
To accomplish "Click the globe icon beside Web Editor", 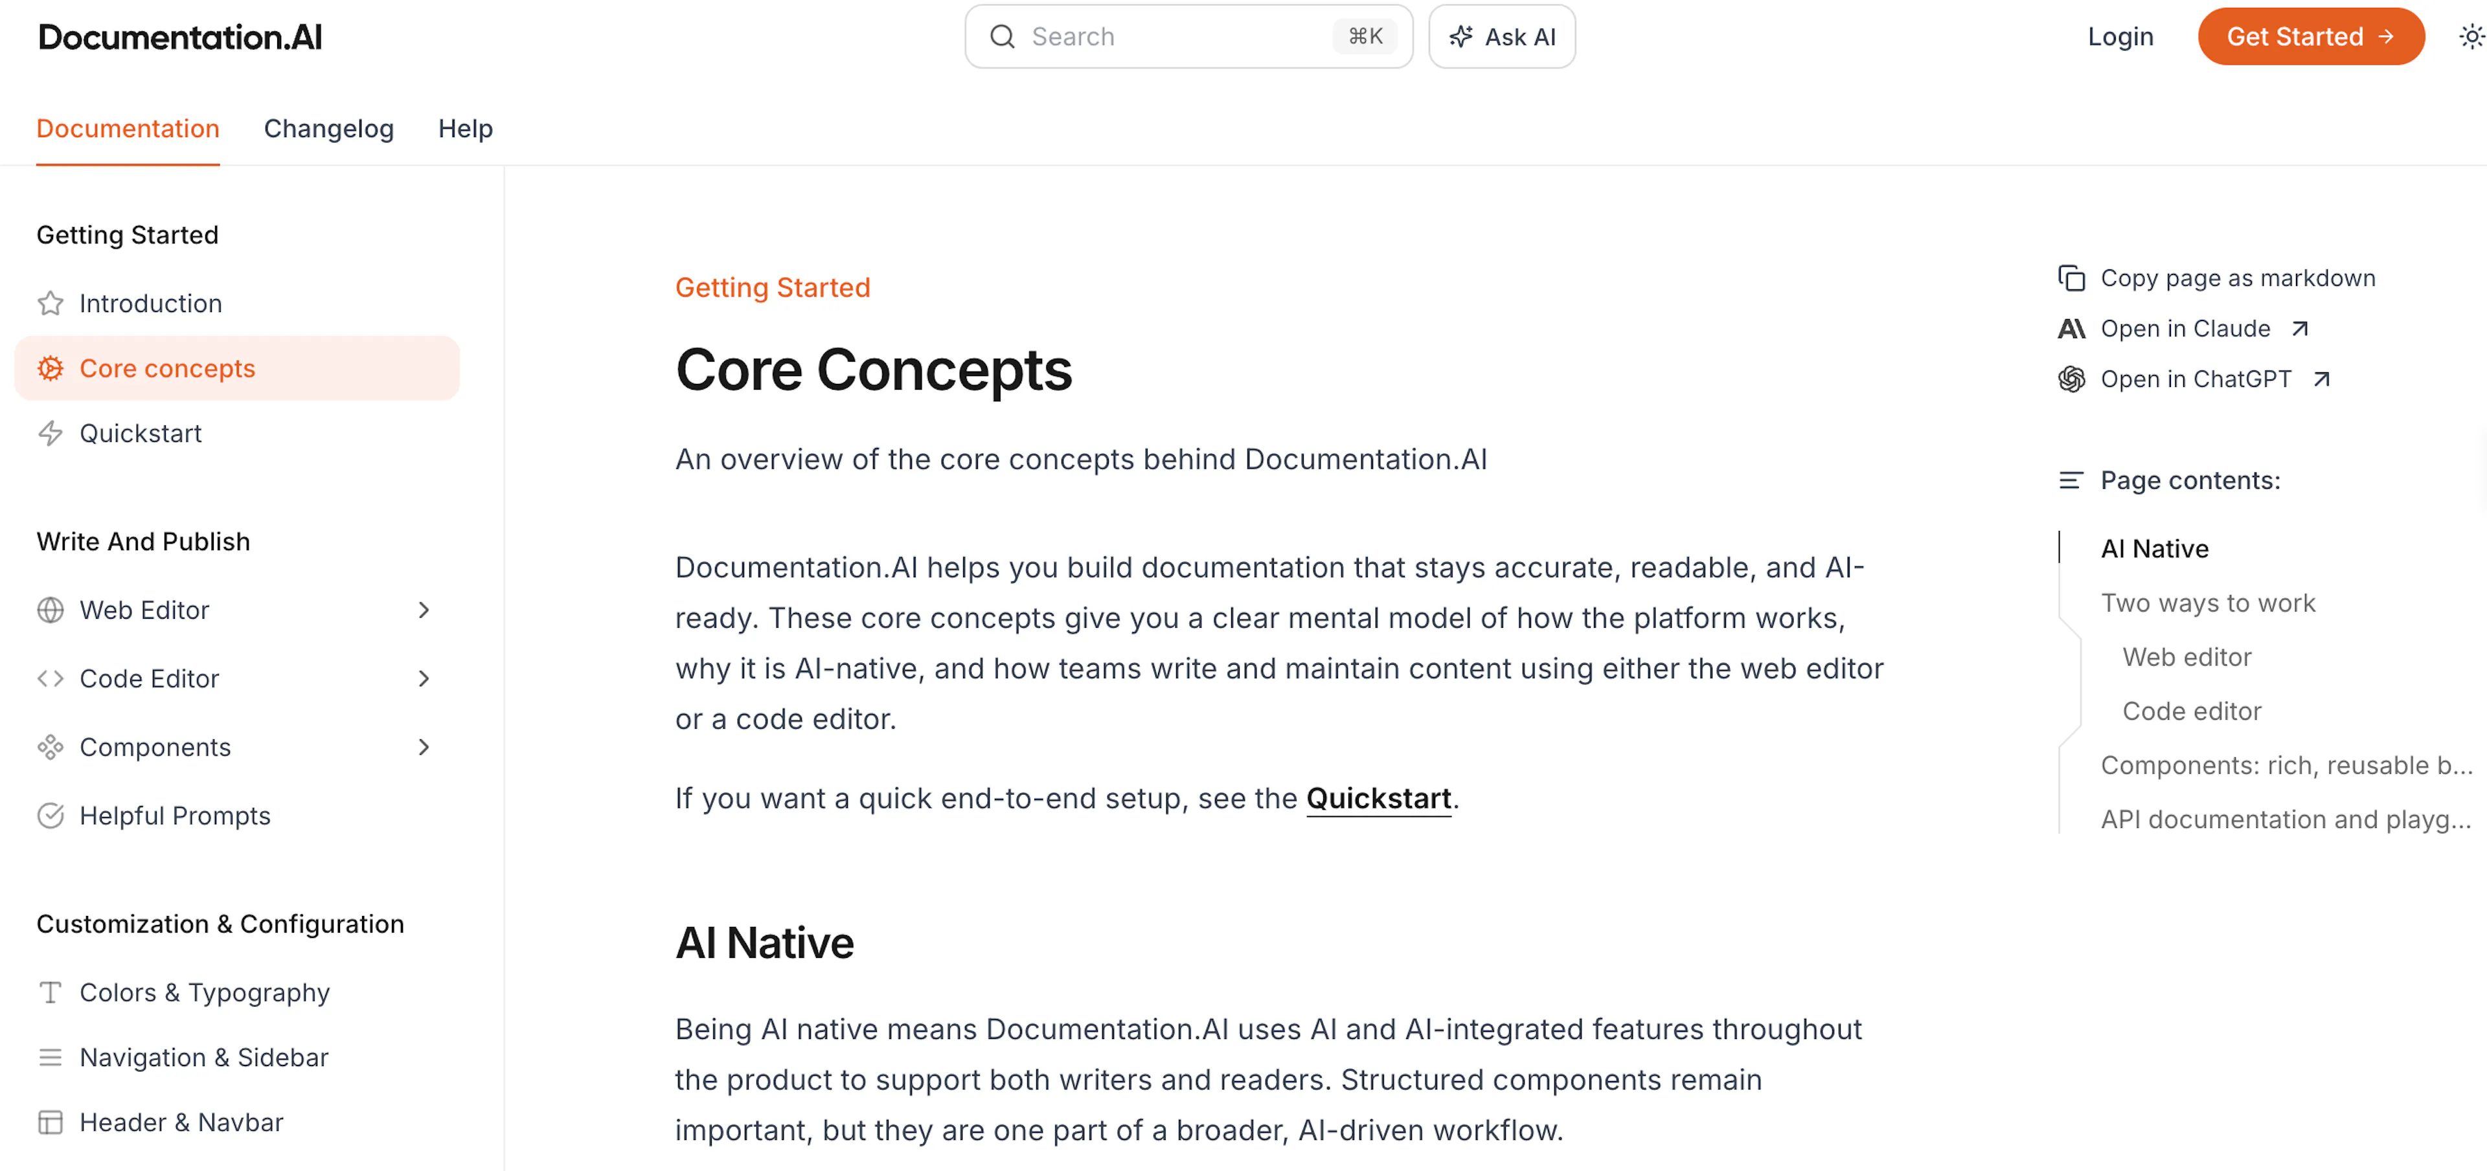I will tap(51, 610).
